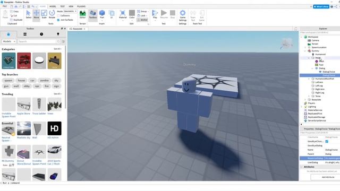Viewport: 340px width, 191px height.
Task: Collapse the Workspace tree node
Action: [x=301, y=37]
